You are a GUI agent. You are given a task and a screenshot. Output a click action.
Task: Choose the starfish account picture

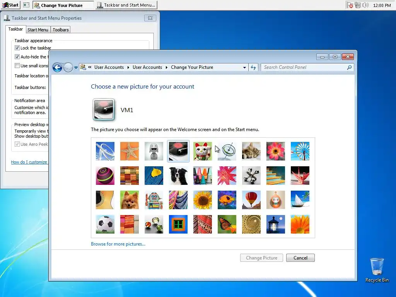pos(129,151)
